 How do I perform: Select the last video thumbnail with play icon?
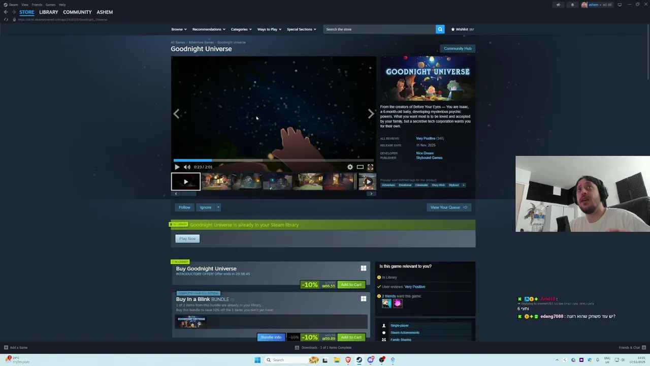[368, 181]
